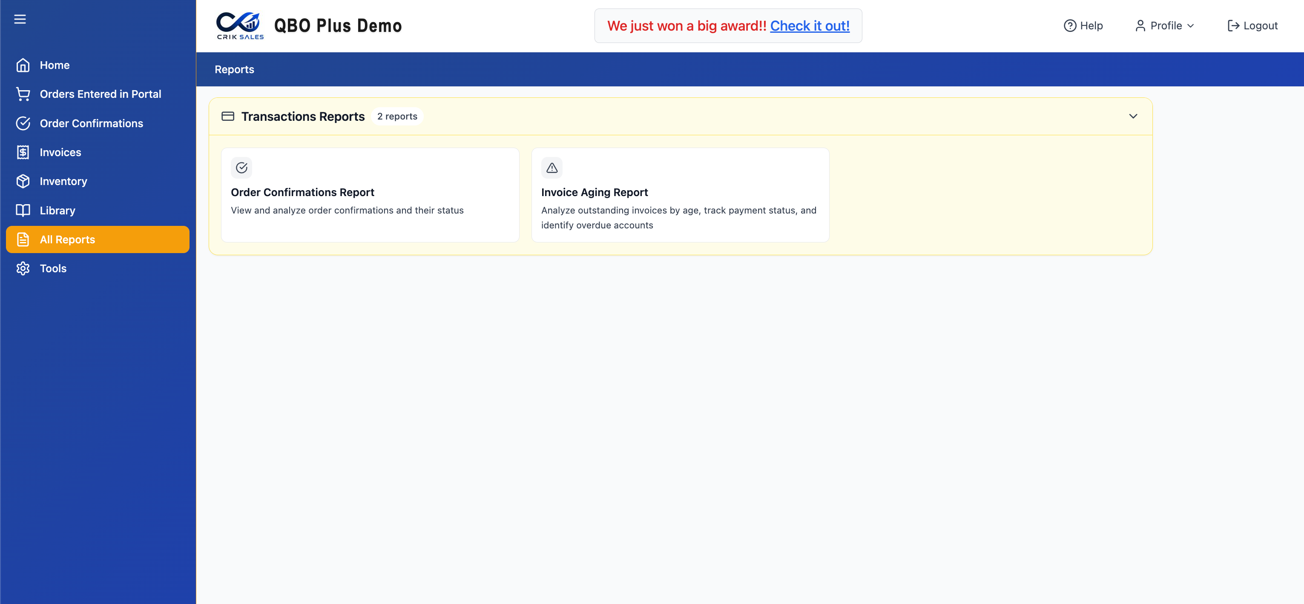Click the Order Confirmations checkmark circle icon

(23, 123)
